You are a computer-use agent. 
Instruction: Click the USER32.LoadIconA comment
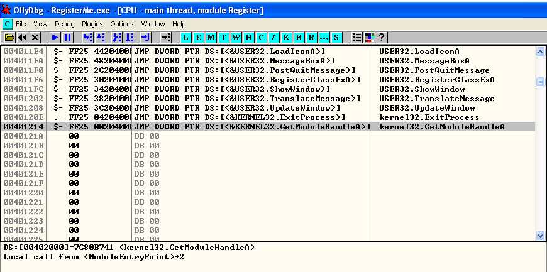click(419, 52)
